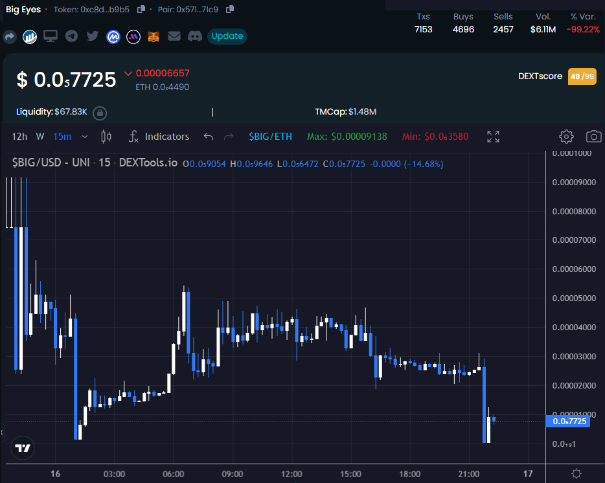The width and height of the screenshot is (605, 483).
Task: Click the TMCap: $1.48M text
Action: (x=346, y=112)
